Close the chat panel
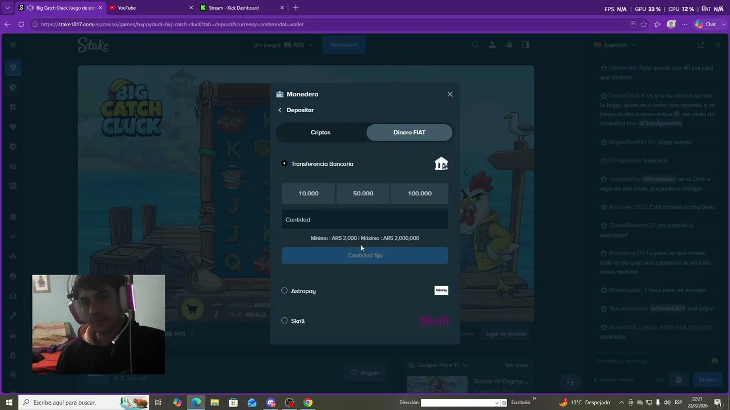The width and height of the screenshot is (730, 410). (x=718, y=44)
